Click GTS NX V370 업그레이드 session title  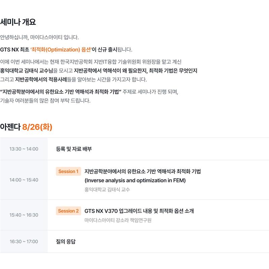pyautogui.click(x=139, y=211)
